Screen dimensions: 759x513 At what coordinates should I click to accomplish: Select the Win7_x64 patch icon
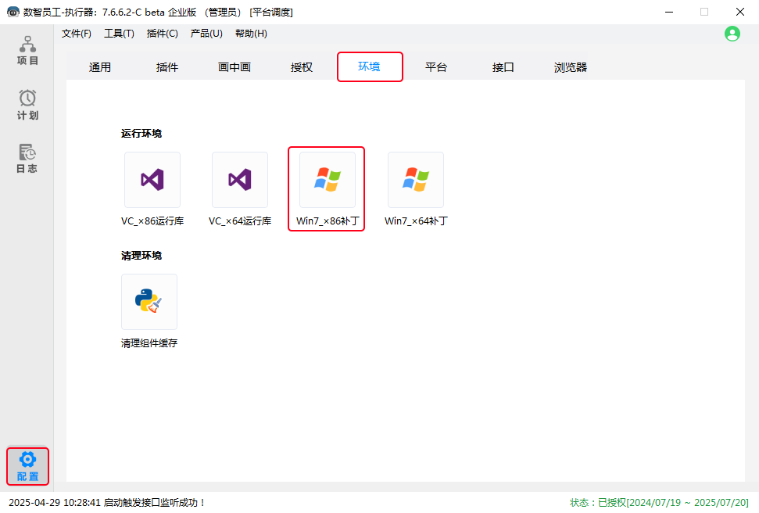pos(416,180)
